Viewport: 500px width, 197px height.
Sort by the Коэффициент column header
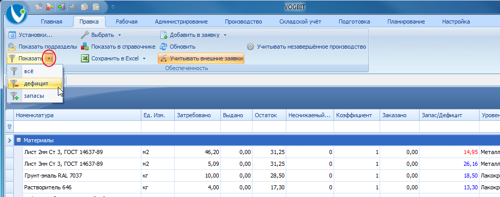tap(357, 115)
